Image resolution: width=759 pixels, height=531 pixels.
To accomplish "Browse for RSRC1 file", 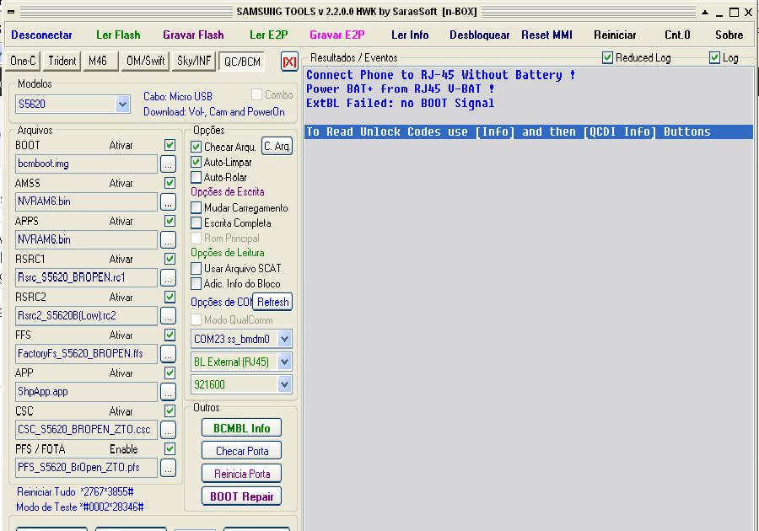I will (168, 277).
